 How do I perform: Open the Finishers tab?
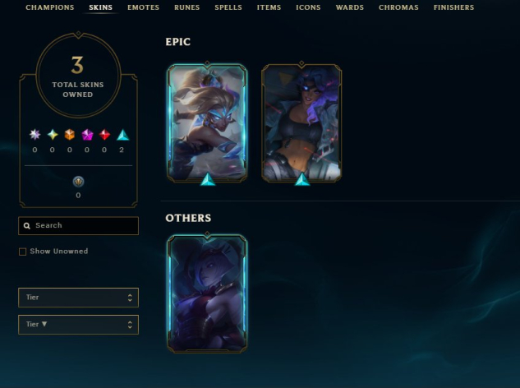453,7
